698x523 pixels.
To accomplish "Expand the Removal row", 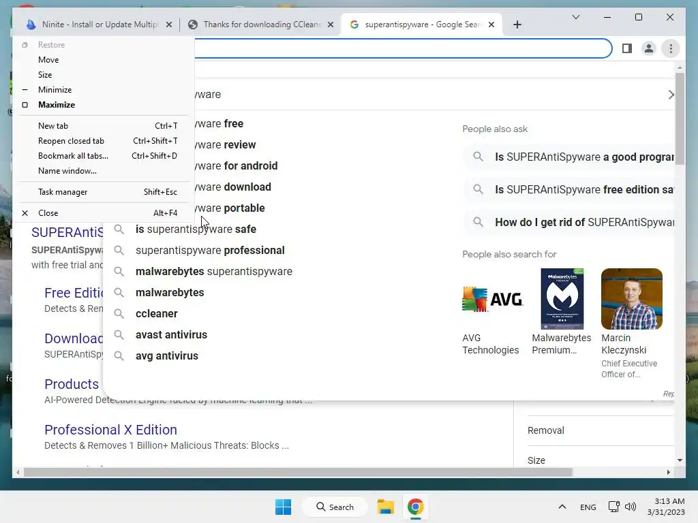I will [601, 430].
